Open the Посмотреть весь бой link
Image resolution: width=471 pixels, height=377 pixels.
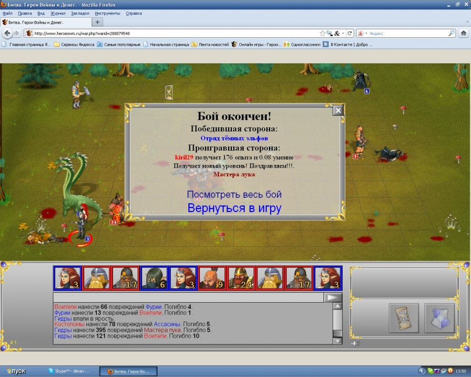(234, 194)
